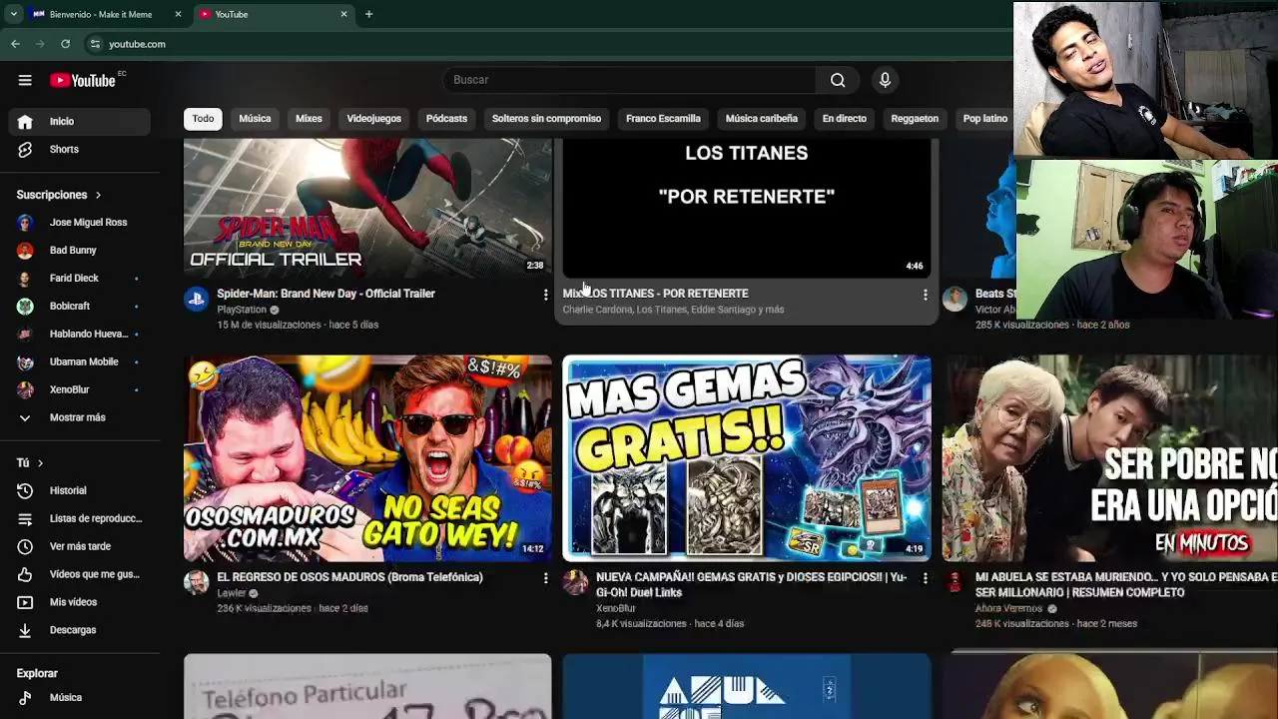Click Lawler channel name link
This screenshot has height=719, width=1278.
pos(232,593)
